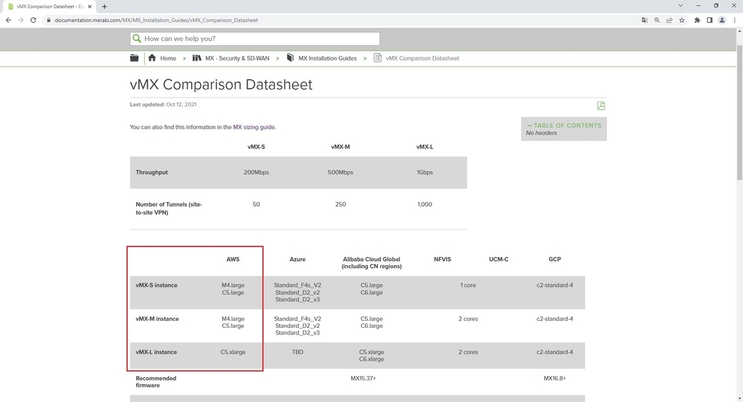Image resolution: width=743 pixels, height=402 pixels.
Task: Click the MX15.37+ firmware value
Action: click(363, 378)
